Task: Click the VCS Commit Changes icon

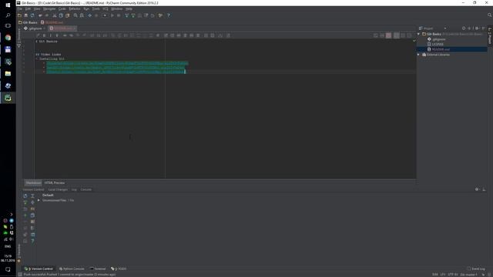Action: coord(133,15)
